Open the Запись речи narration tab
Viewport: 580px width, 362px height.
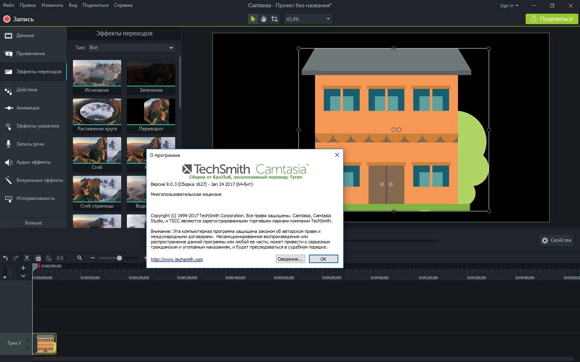(x=33, y=144)
